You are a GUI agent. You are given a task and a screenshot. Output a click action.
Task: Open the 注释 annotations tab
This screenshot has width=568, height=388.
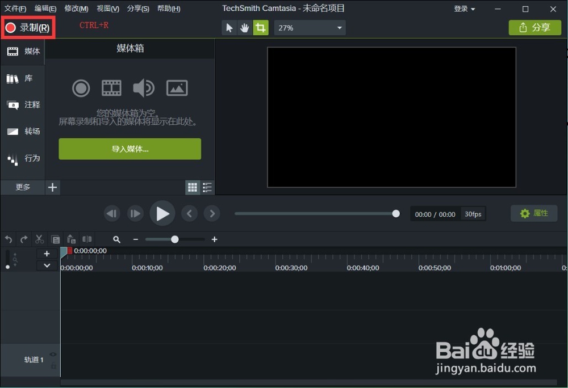[x=23, y=105]
